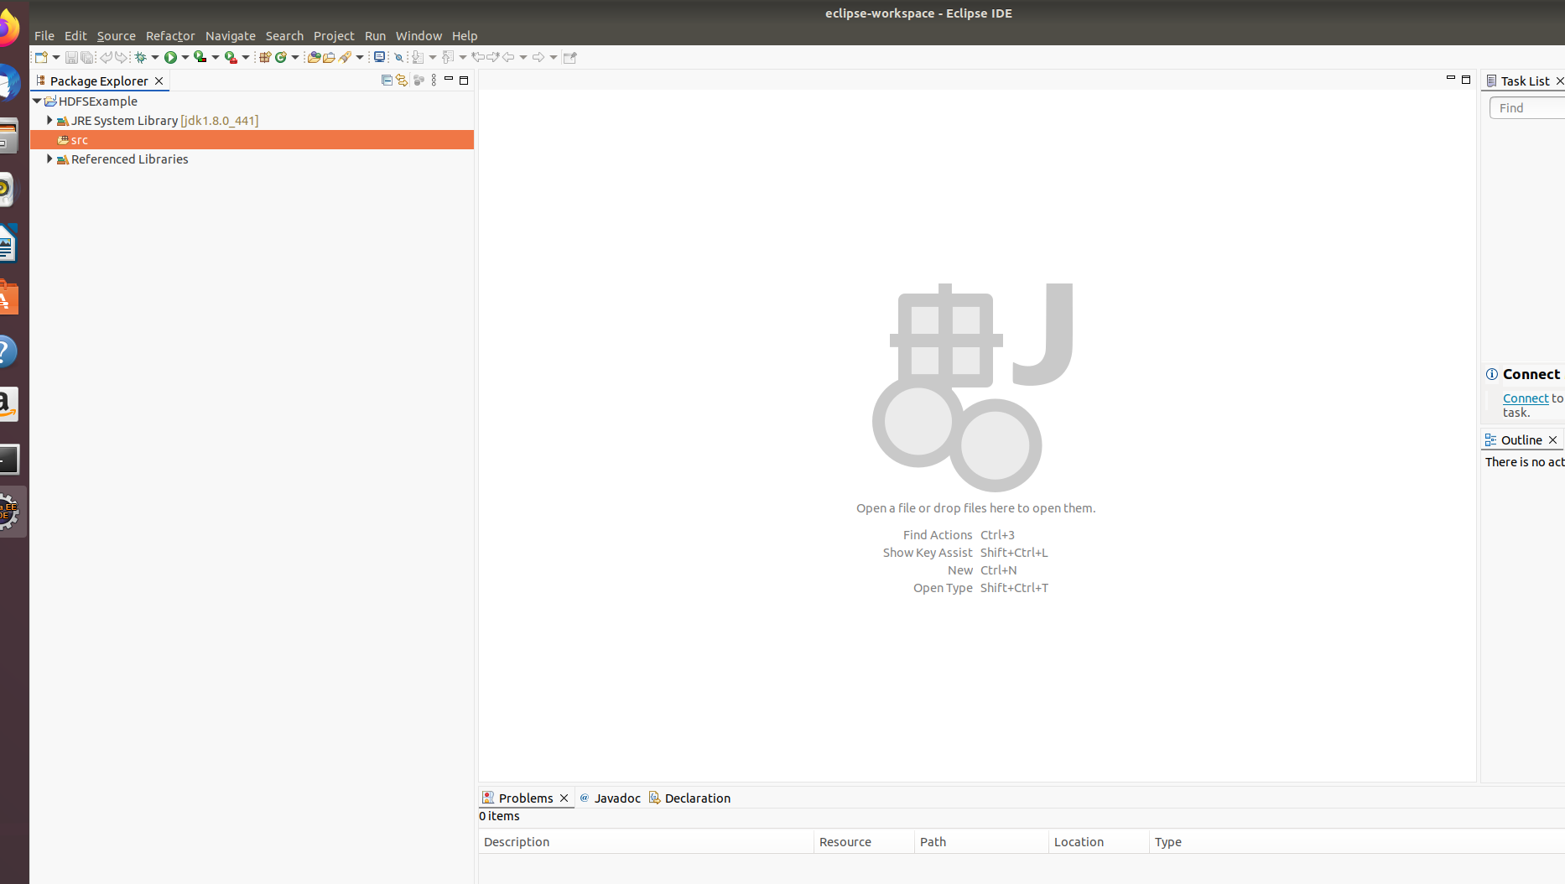
Task: Open dropdown next to New icon
Action: [56, 57]
